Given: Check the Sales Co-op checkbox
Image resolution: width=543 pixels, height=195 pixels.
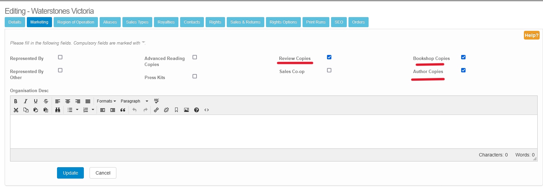Looking at the screenshot, I should [329, 70].
